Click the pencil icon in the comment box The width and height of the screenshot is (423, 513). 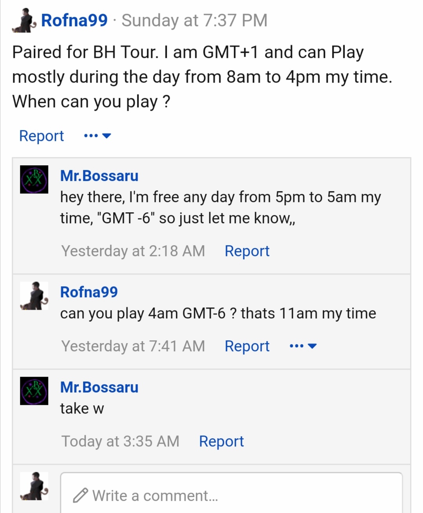pyautogui.click(x=81, y=495)
